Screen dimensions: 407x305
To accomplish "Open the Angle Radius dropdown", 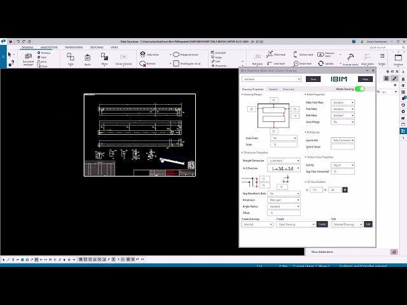I will pos(284,207).
